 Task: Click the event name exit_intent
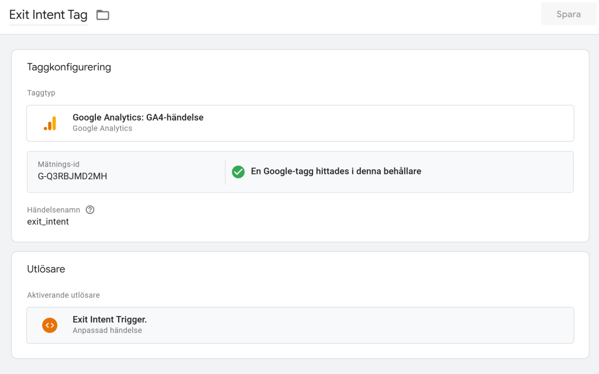tap(48, 222)
